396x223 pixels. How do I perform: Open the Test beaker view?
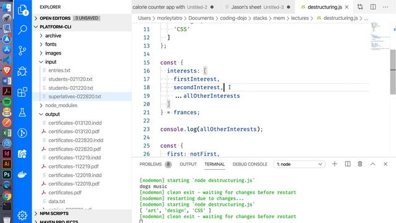22,113
